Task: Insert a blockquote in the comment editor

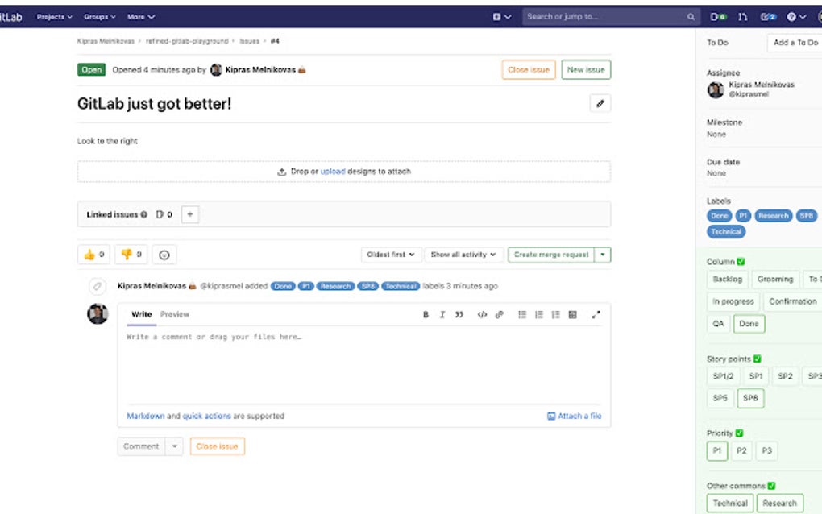Action: pos(459,314)
